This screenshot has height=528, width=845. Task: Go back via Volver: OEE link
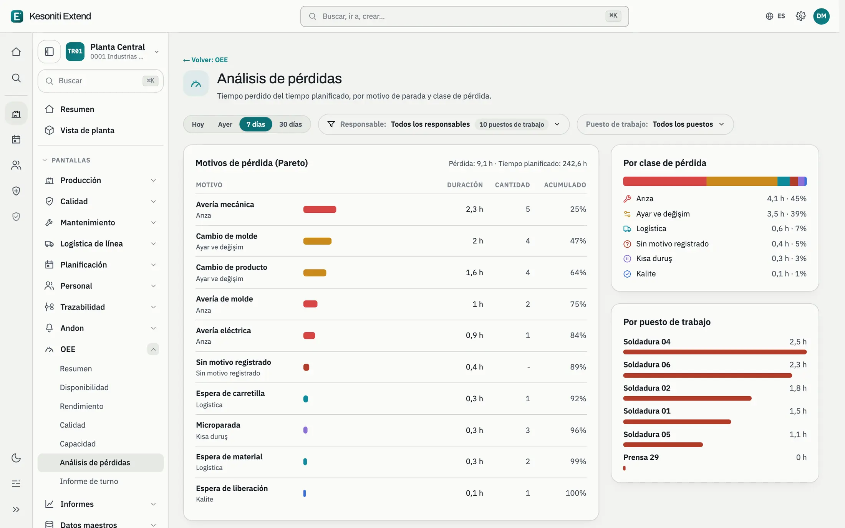tap(205, 60)
